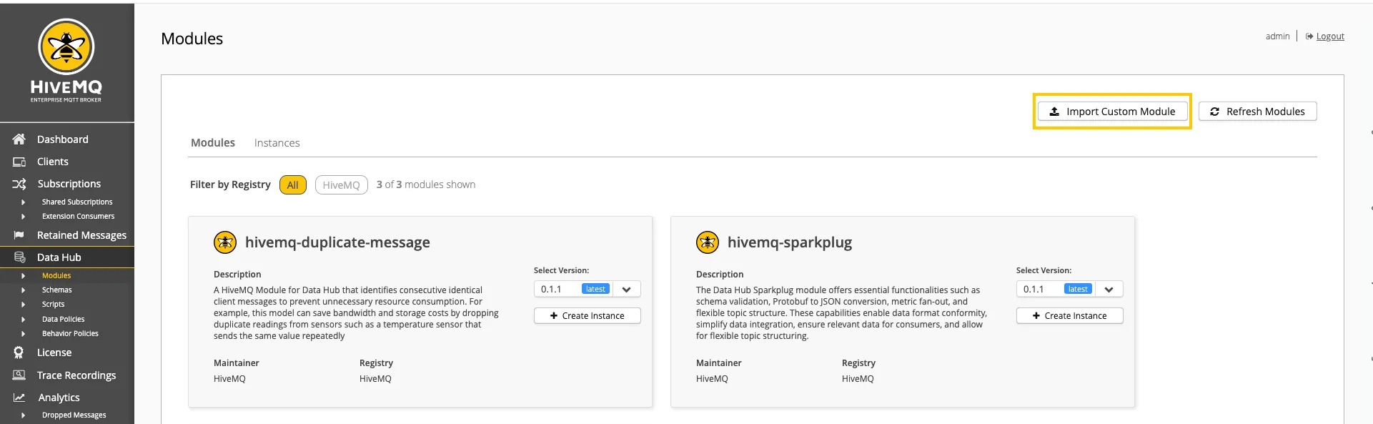Open Dropped Messages under Analytics
This screenshot has width=1373, height=424.
click(x=74, y=415)
